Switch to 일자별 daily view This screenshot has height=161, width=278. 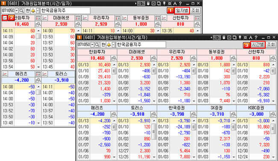(x=182, y=10)
